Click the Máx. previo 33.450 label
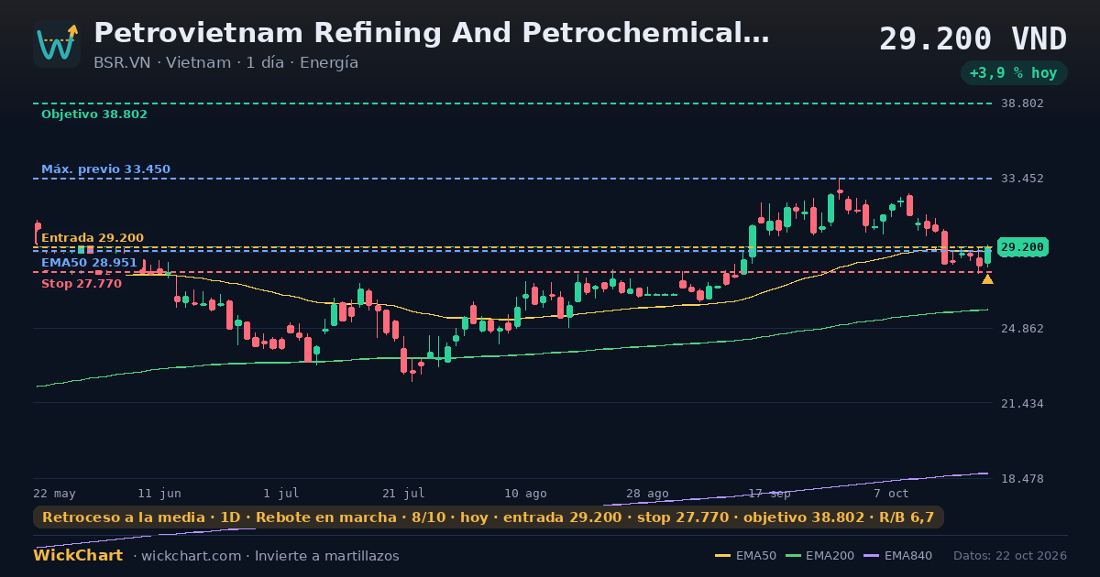 pos(105,169)
